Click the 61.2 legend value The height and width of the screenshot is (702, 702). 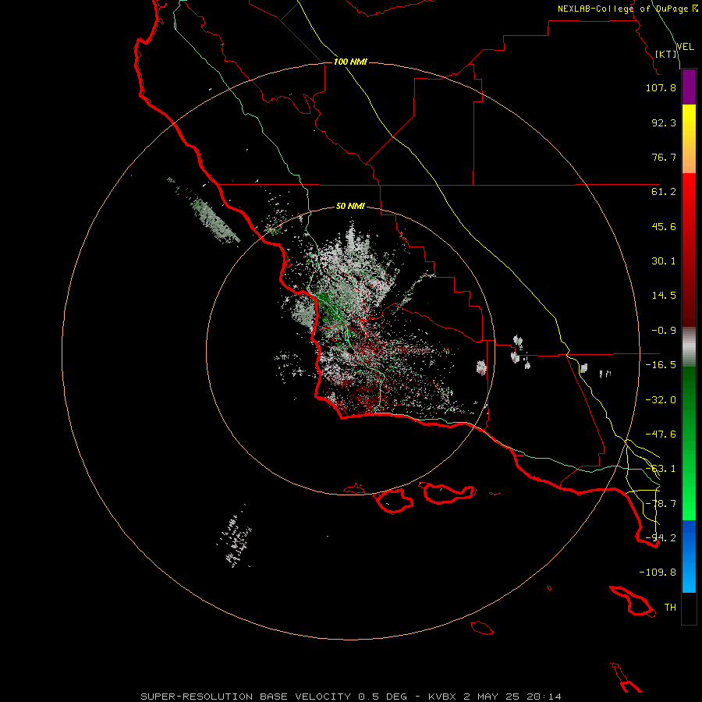(664, 192)
